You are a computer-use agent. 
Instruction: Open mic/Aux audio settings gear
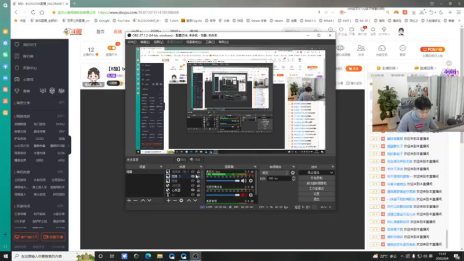tap(251, 180)
